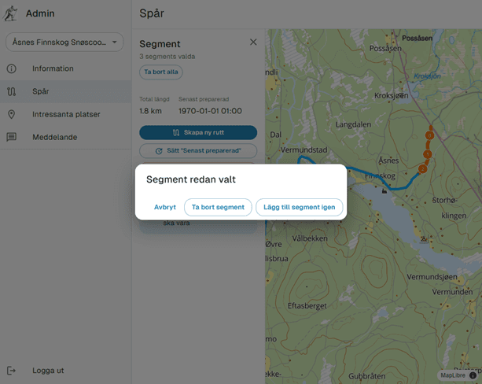The image size is (482, 384).
Task: Click Sätt "Senast preparerad" button
Action: pos(198,150)
